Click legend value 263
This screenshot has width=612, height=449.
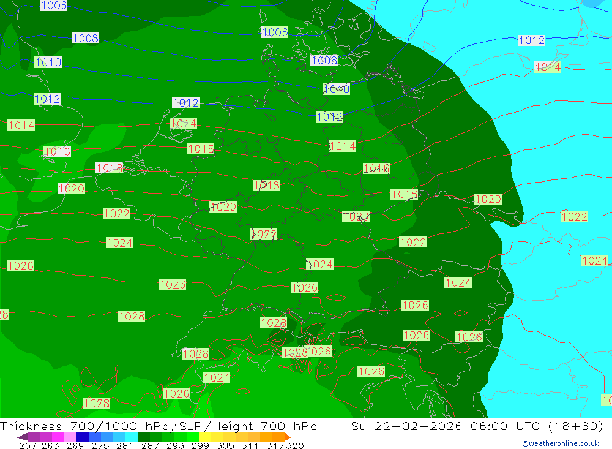click(50, 445)
